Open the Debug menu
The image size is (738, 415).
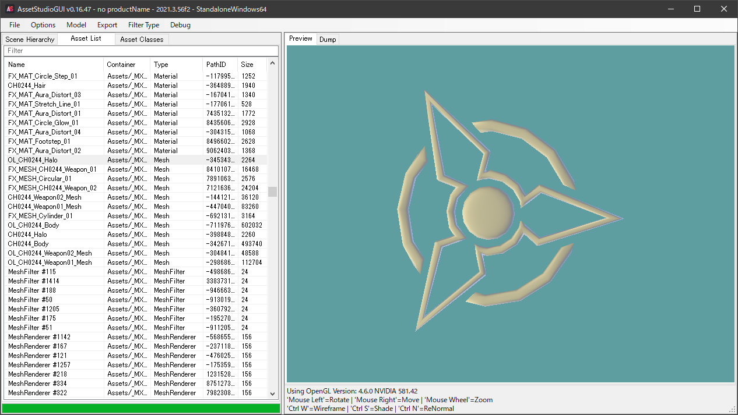coord(180,25)
